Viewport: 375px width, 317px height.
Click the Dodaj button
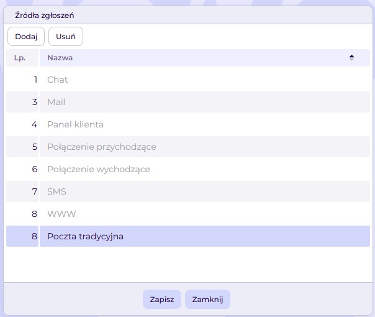[26, 37]
